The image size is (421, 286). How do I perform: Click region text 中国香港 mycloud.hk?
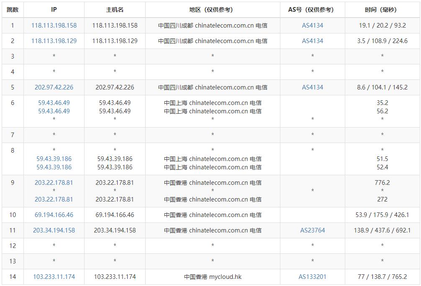[213, 277]
